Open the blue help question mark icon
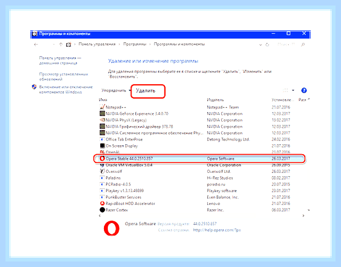The width and height of the screenshot is (341, 267). [304, 90]
